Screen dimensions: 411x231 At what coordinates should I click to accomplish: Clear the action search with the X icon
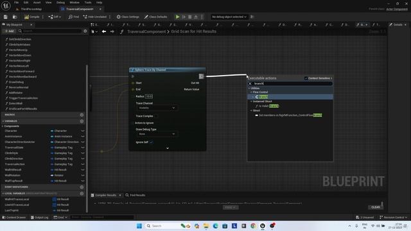pyautogui.click(x=250, y=83)
